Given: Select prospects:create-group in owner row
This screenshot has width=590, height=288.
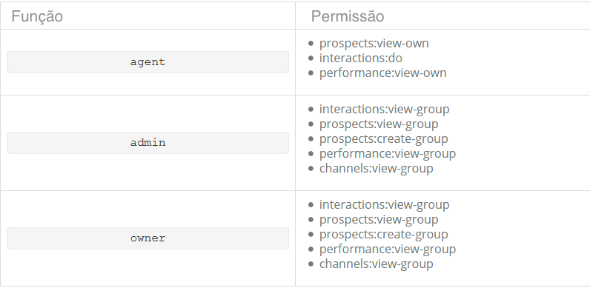Looking at the screenshot, I should (384, 234).
